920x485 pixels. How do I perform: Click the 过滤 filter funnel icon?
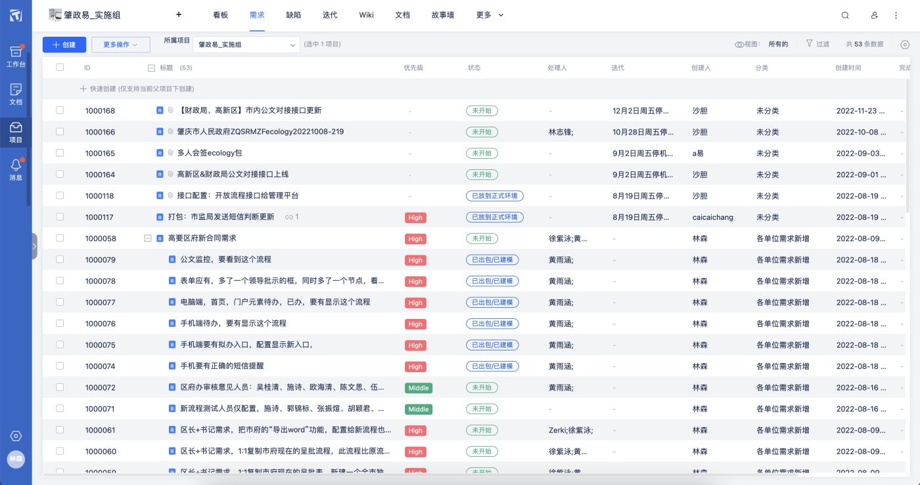click(810, 44)
